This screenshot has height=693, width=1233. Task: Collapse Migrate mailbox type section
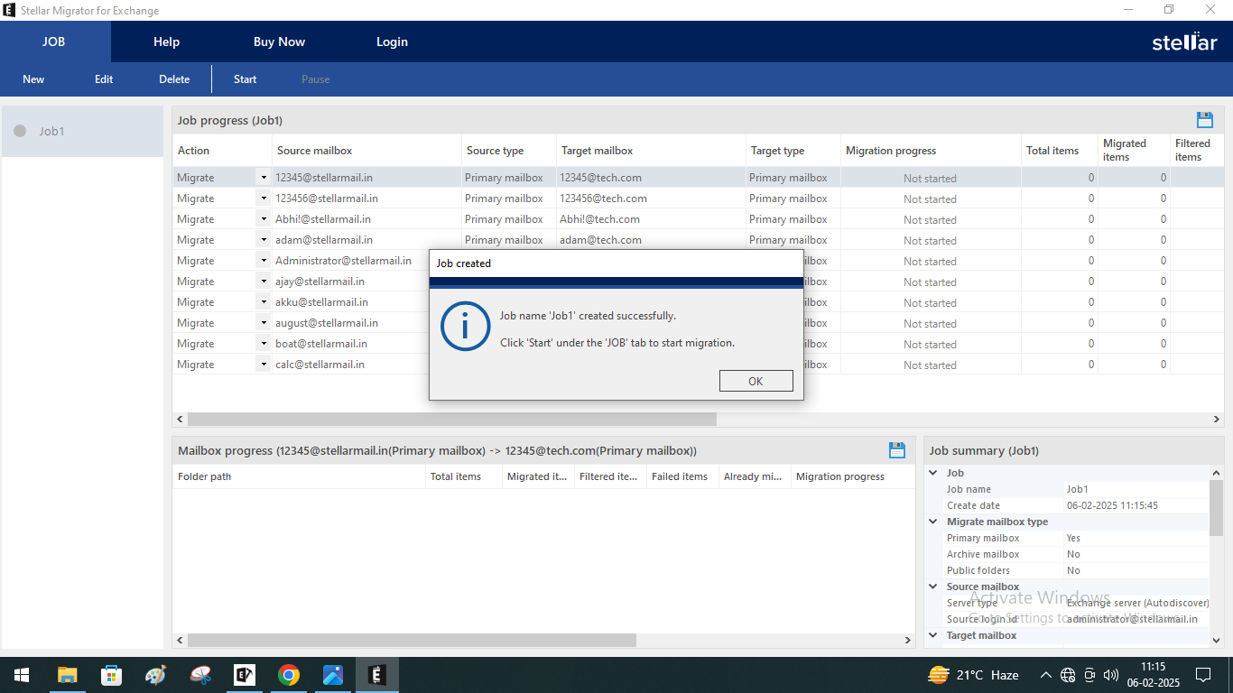click(x=933, y=522)
